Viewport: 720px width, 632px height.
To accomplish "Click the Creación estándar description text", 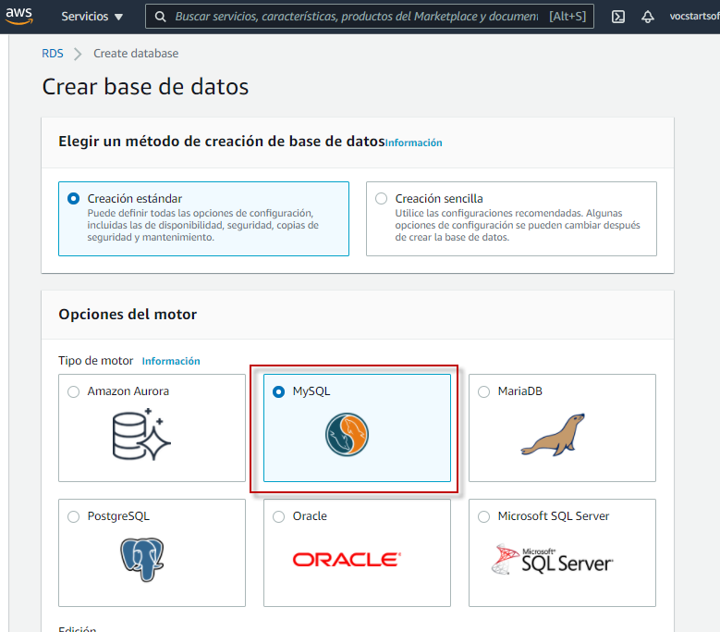I will pyautogui.click(x=203, y=225).
